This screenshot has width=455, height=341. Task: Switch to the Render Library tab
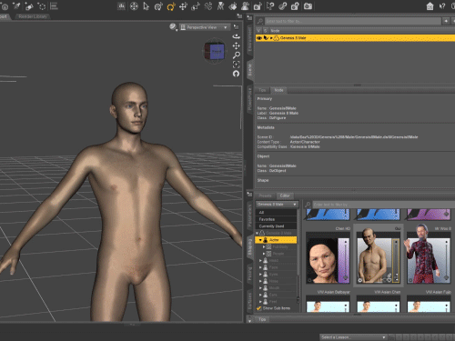[33, 16]
